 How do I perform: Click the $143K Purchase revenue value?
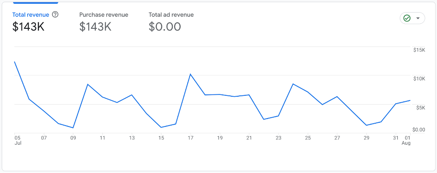pyautogui.click(x=95, y=27)
